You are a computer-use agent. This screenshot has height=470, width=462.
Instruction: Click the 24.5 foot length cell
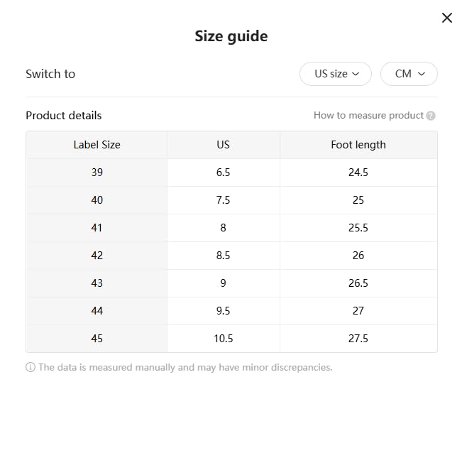pos(358,173)
